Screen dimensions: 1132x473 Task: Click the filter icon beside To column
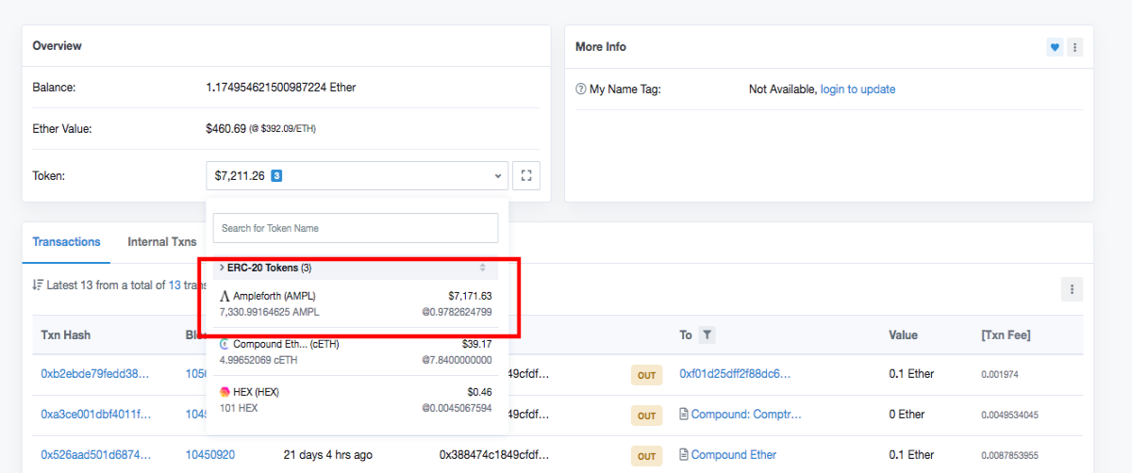707,334
